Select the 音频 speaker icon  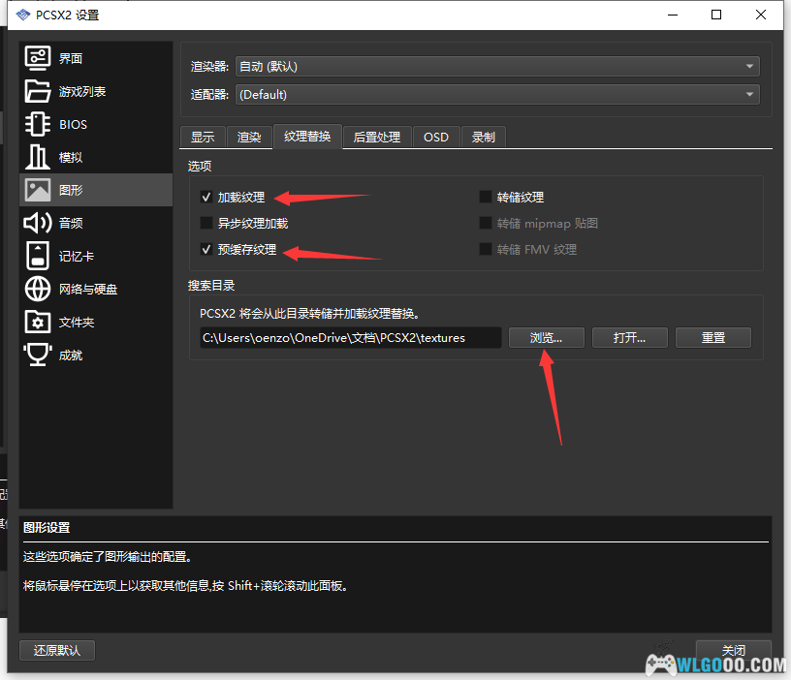point(38,223)
